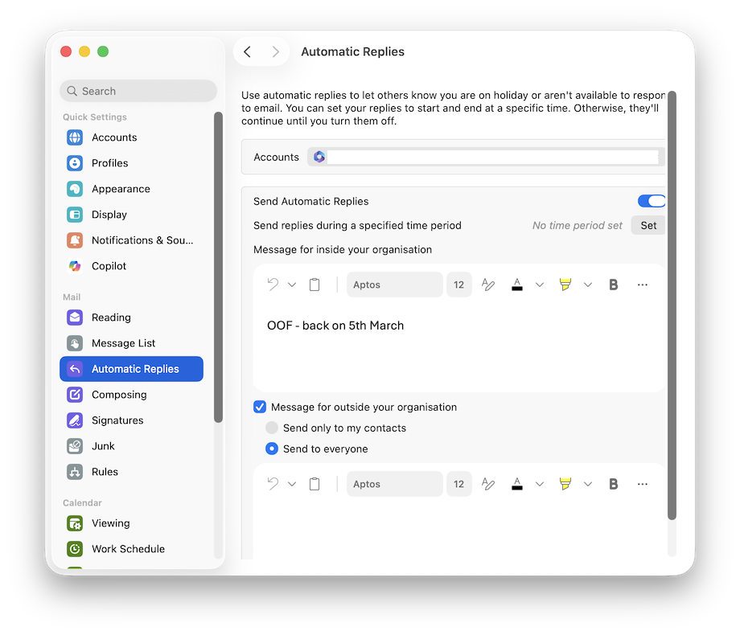The image size is (740, 635).
Task: Apply Bold to the message text
Action: (x=614, y=284)
